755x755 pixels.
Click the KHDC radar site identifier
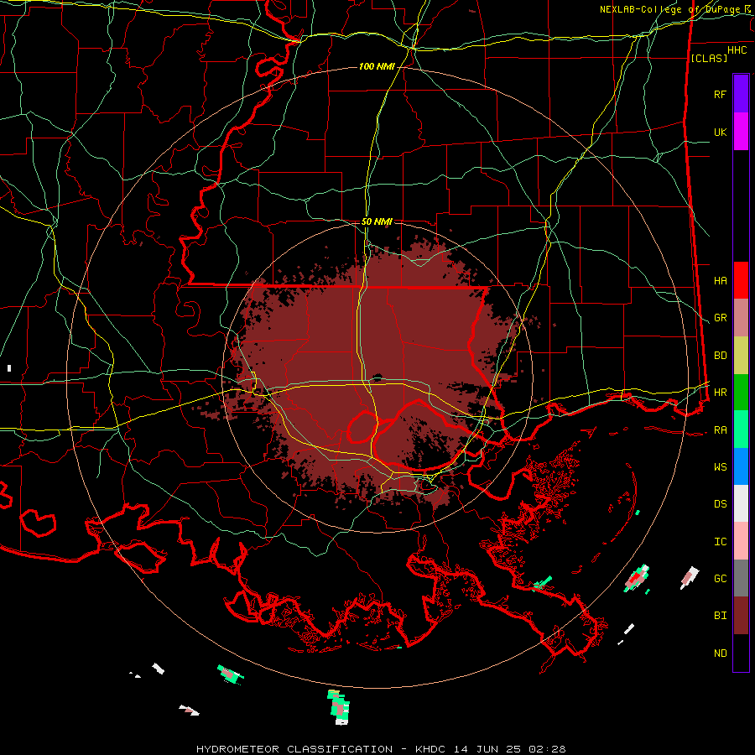pyautogui.click(x=431, y=749)
